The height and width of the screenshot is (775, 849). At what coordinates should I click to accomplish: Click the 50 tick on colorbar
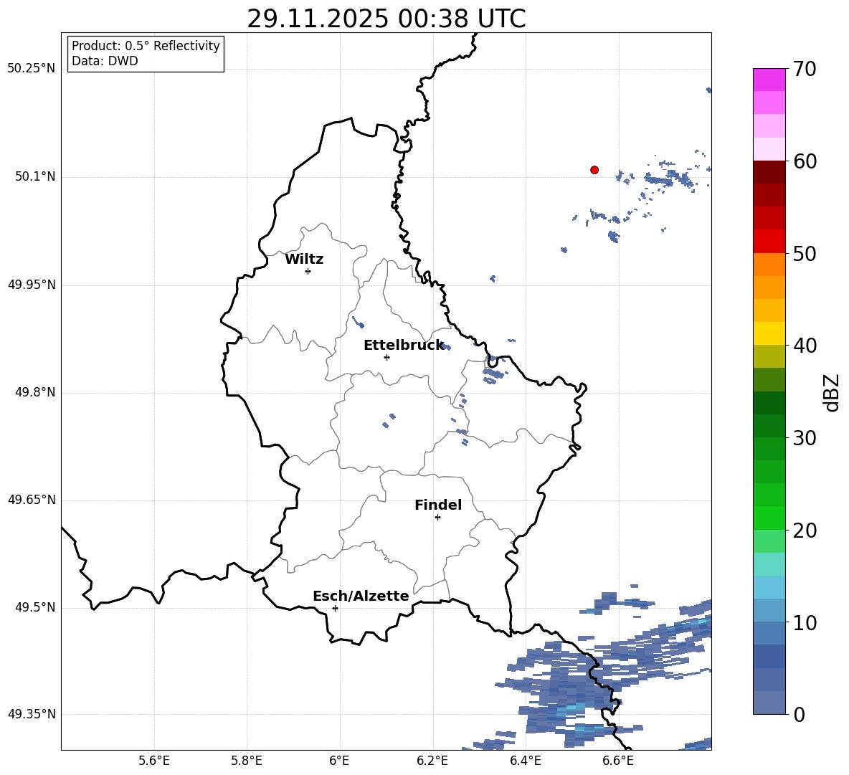coord(805,254)
